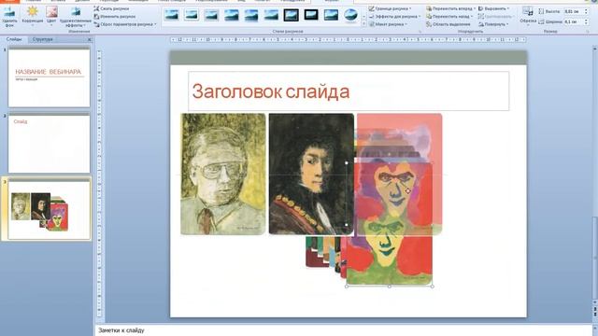Open Эффекты для рисунка picture effects menu
Image resolution: width=598 pixels, height=336 pixels.
(x=394, y=17)
